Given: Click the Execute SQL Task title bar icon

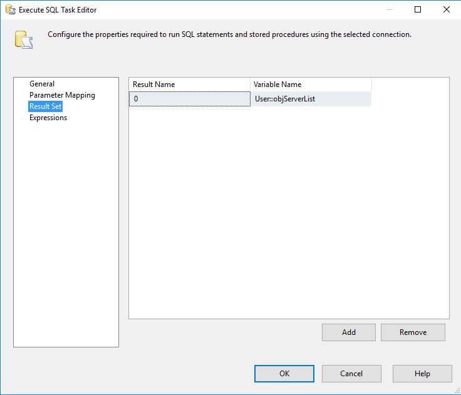Looking at the screenshot, I should click(x=11, y=9).
